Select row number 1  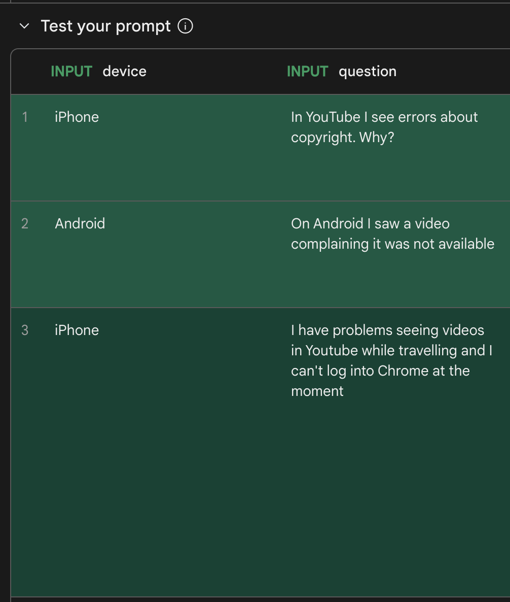(x=25, y=117)
